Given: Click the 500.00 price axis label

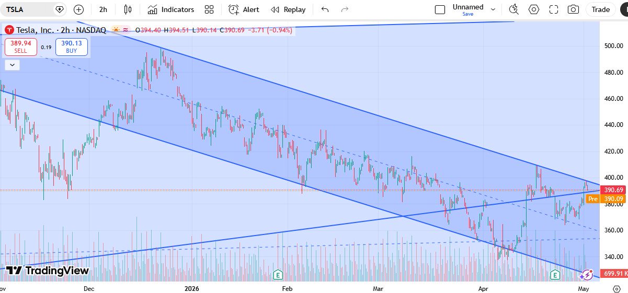Looking at the screenshot, I should click(x=613, y=46).
